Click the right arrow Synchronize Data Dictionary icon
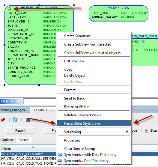This screenshot has width=158, height=167. (60, 161)
